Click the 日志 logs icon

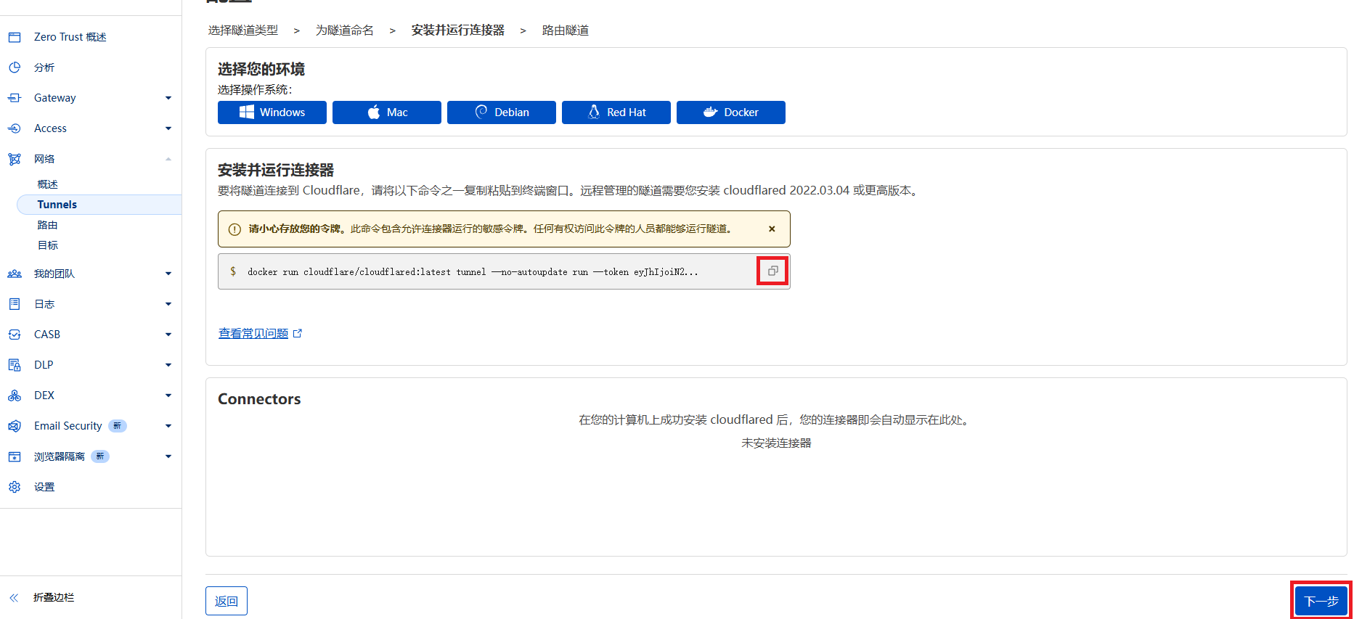pyautogui.click(x=15, y=304)
